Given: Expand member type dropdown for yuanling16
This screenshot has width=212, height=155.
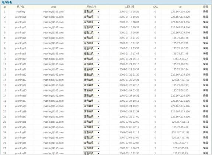Looking at the screenshot, I should tap(92, 43).
